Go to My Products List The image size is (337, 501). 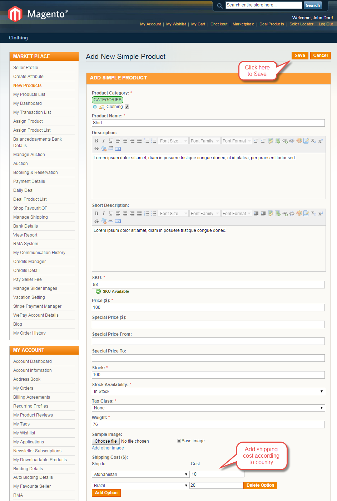click(29, 94)
